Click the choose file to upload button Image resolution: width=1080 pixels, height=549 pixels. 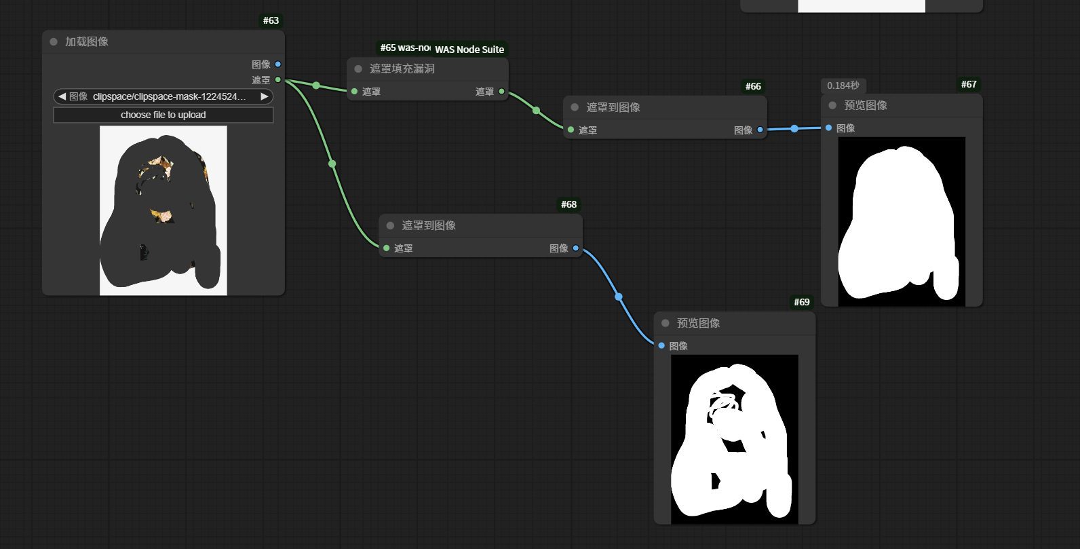[163, 115]
